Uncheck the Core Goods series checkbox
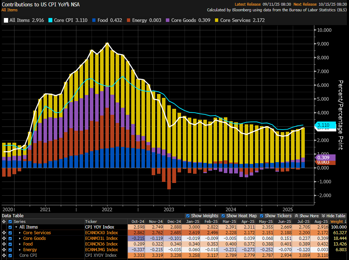Image resolution: width=349 pixels, height=260 pixels. 10,238
